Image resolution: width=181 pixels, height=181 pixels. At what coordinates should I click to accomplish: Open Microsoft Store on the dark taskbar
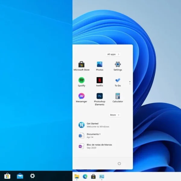point(7,176)
